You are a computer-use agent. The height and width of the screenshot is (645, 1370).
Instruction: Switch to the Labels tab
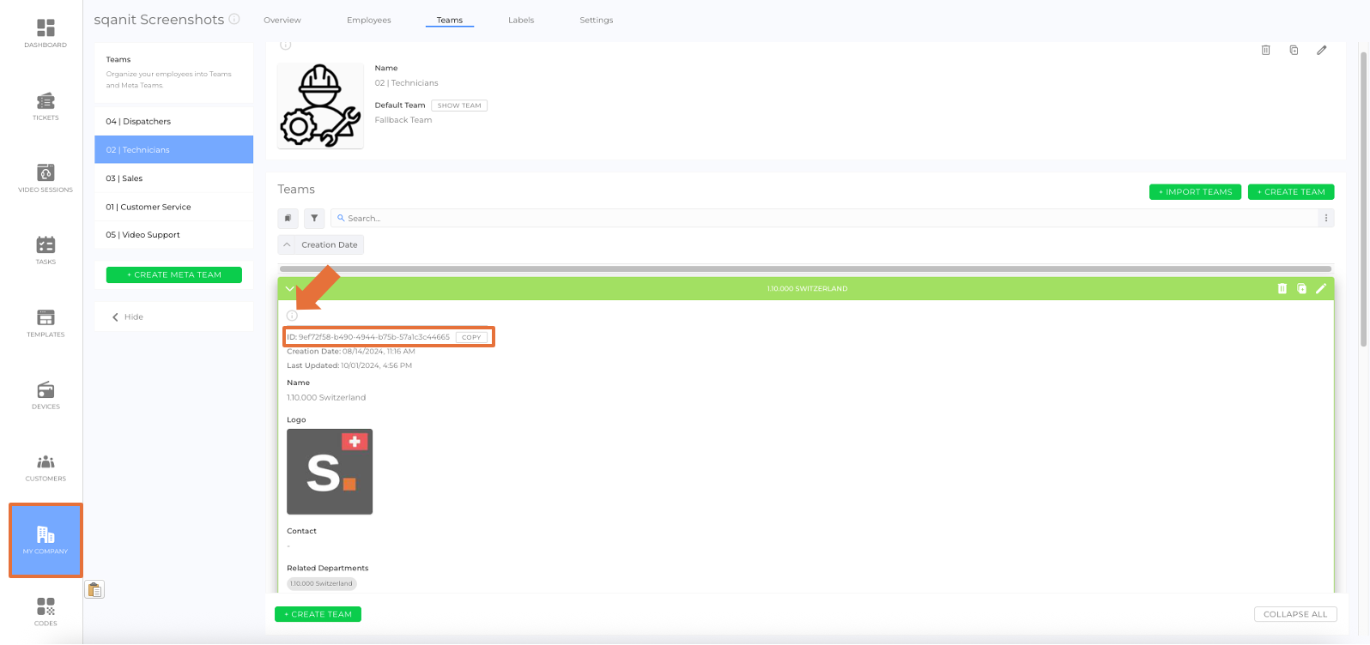[520, 21]
